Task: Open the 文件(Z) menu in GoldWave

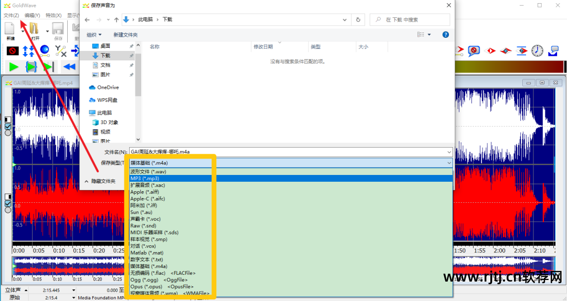Action: pyautogui.click(x=11, y=15)
